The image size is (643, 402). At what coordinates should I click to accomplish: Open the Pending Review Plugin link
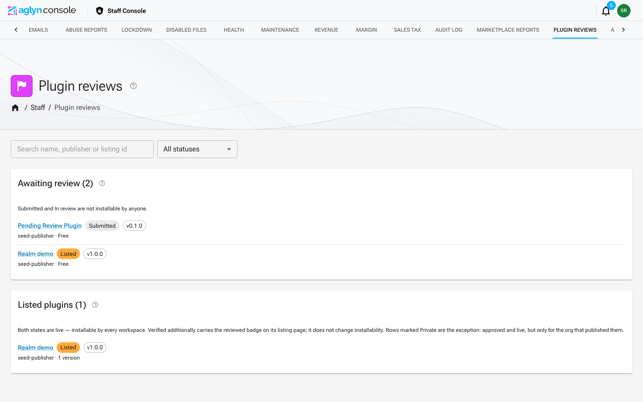pyautogui.click(x=50, y=226)
